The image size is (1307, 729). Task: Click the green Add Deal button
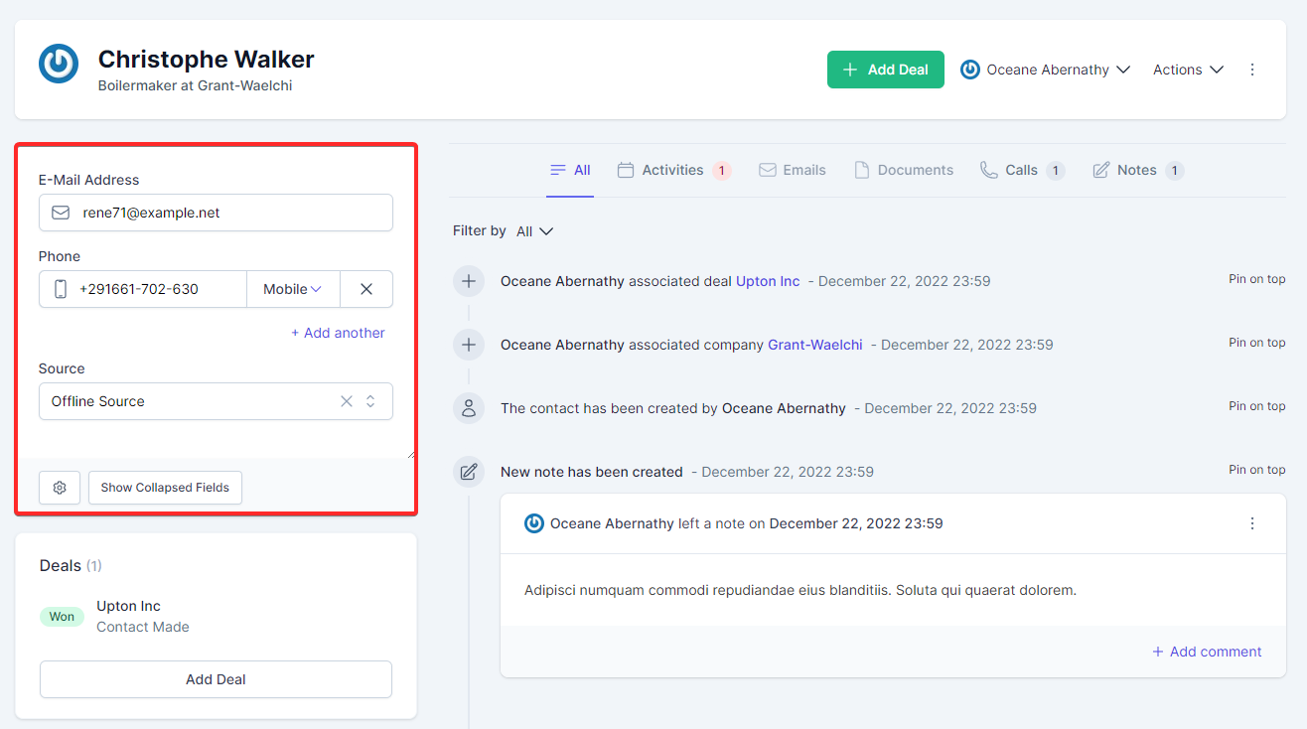885,70
